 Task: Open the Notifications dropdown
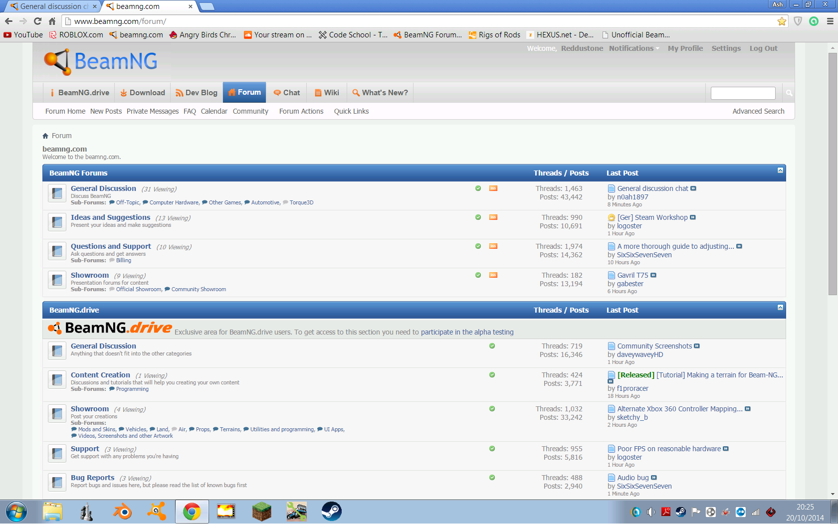click(634, 48)
